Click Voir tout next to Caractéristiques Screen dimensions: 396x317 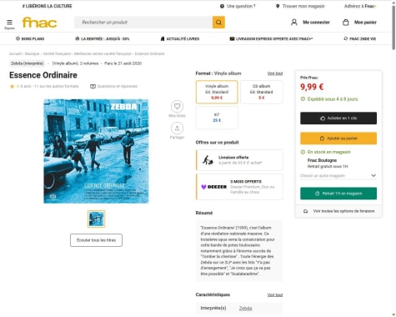point(275,294)
